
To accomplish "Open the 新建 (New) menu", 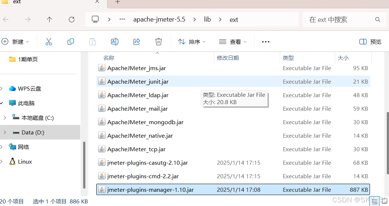I will point(15,42).
